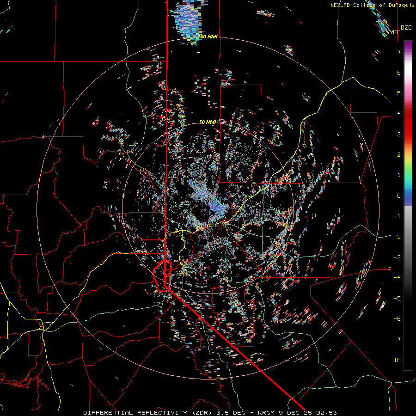Viewport: 416px width, 416px height.
Task: Click the pink-white top of color scale
Action: (408, 72)
